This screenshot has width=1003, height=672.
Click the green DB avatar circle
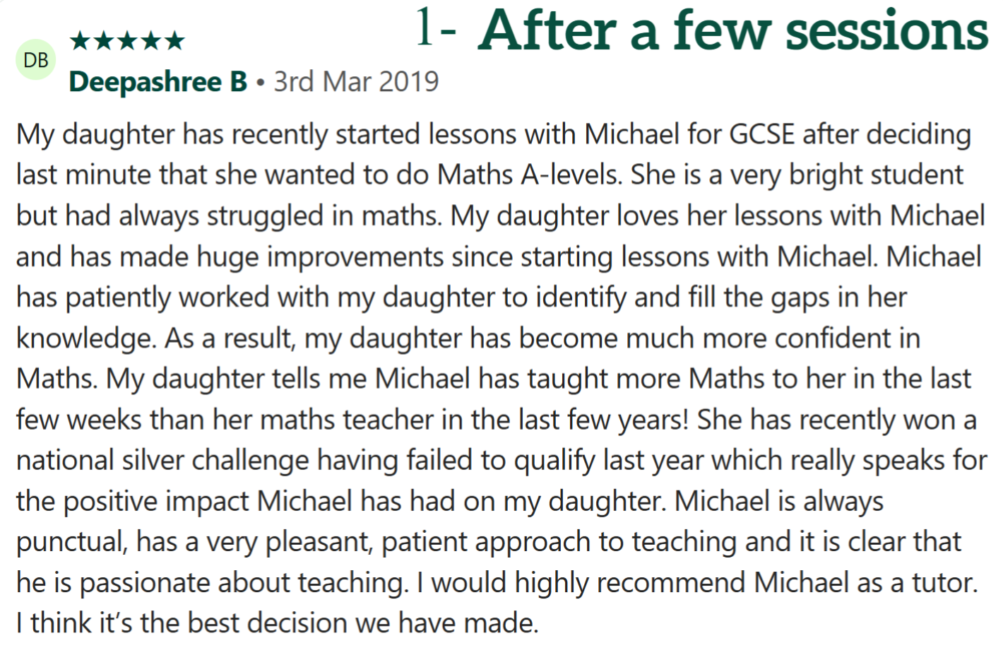[x=35, y=60]
